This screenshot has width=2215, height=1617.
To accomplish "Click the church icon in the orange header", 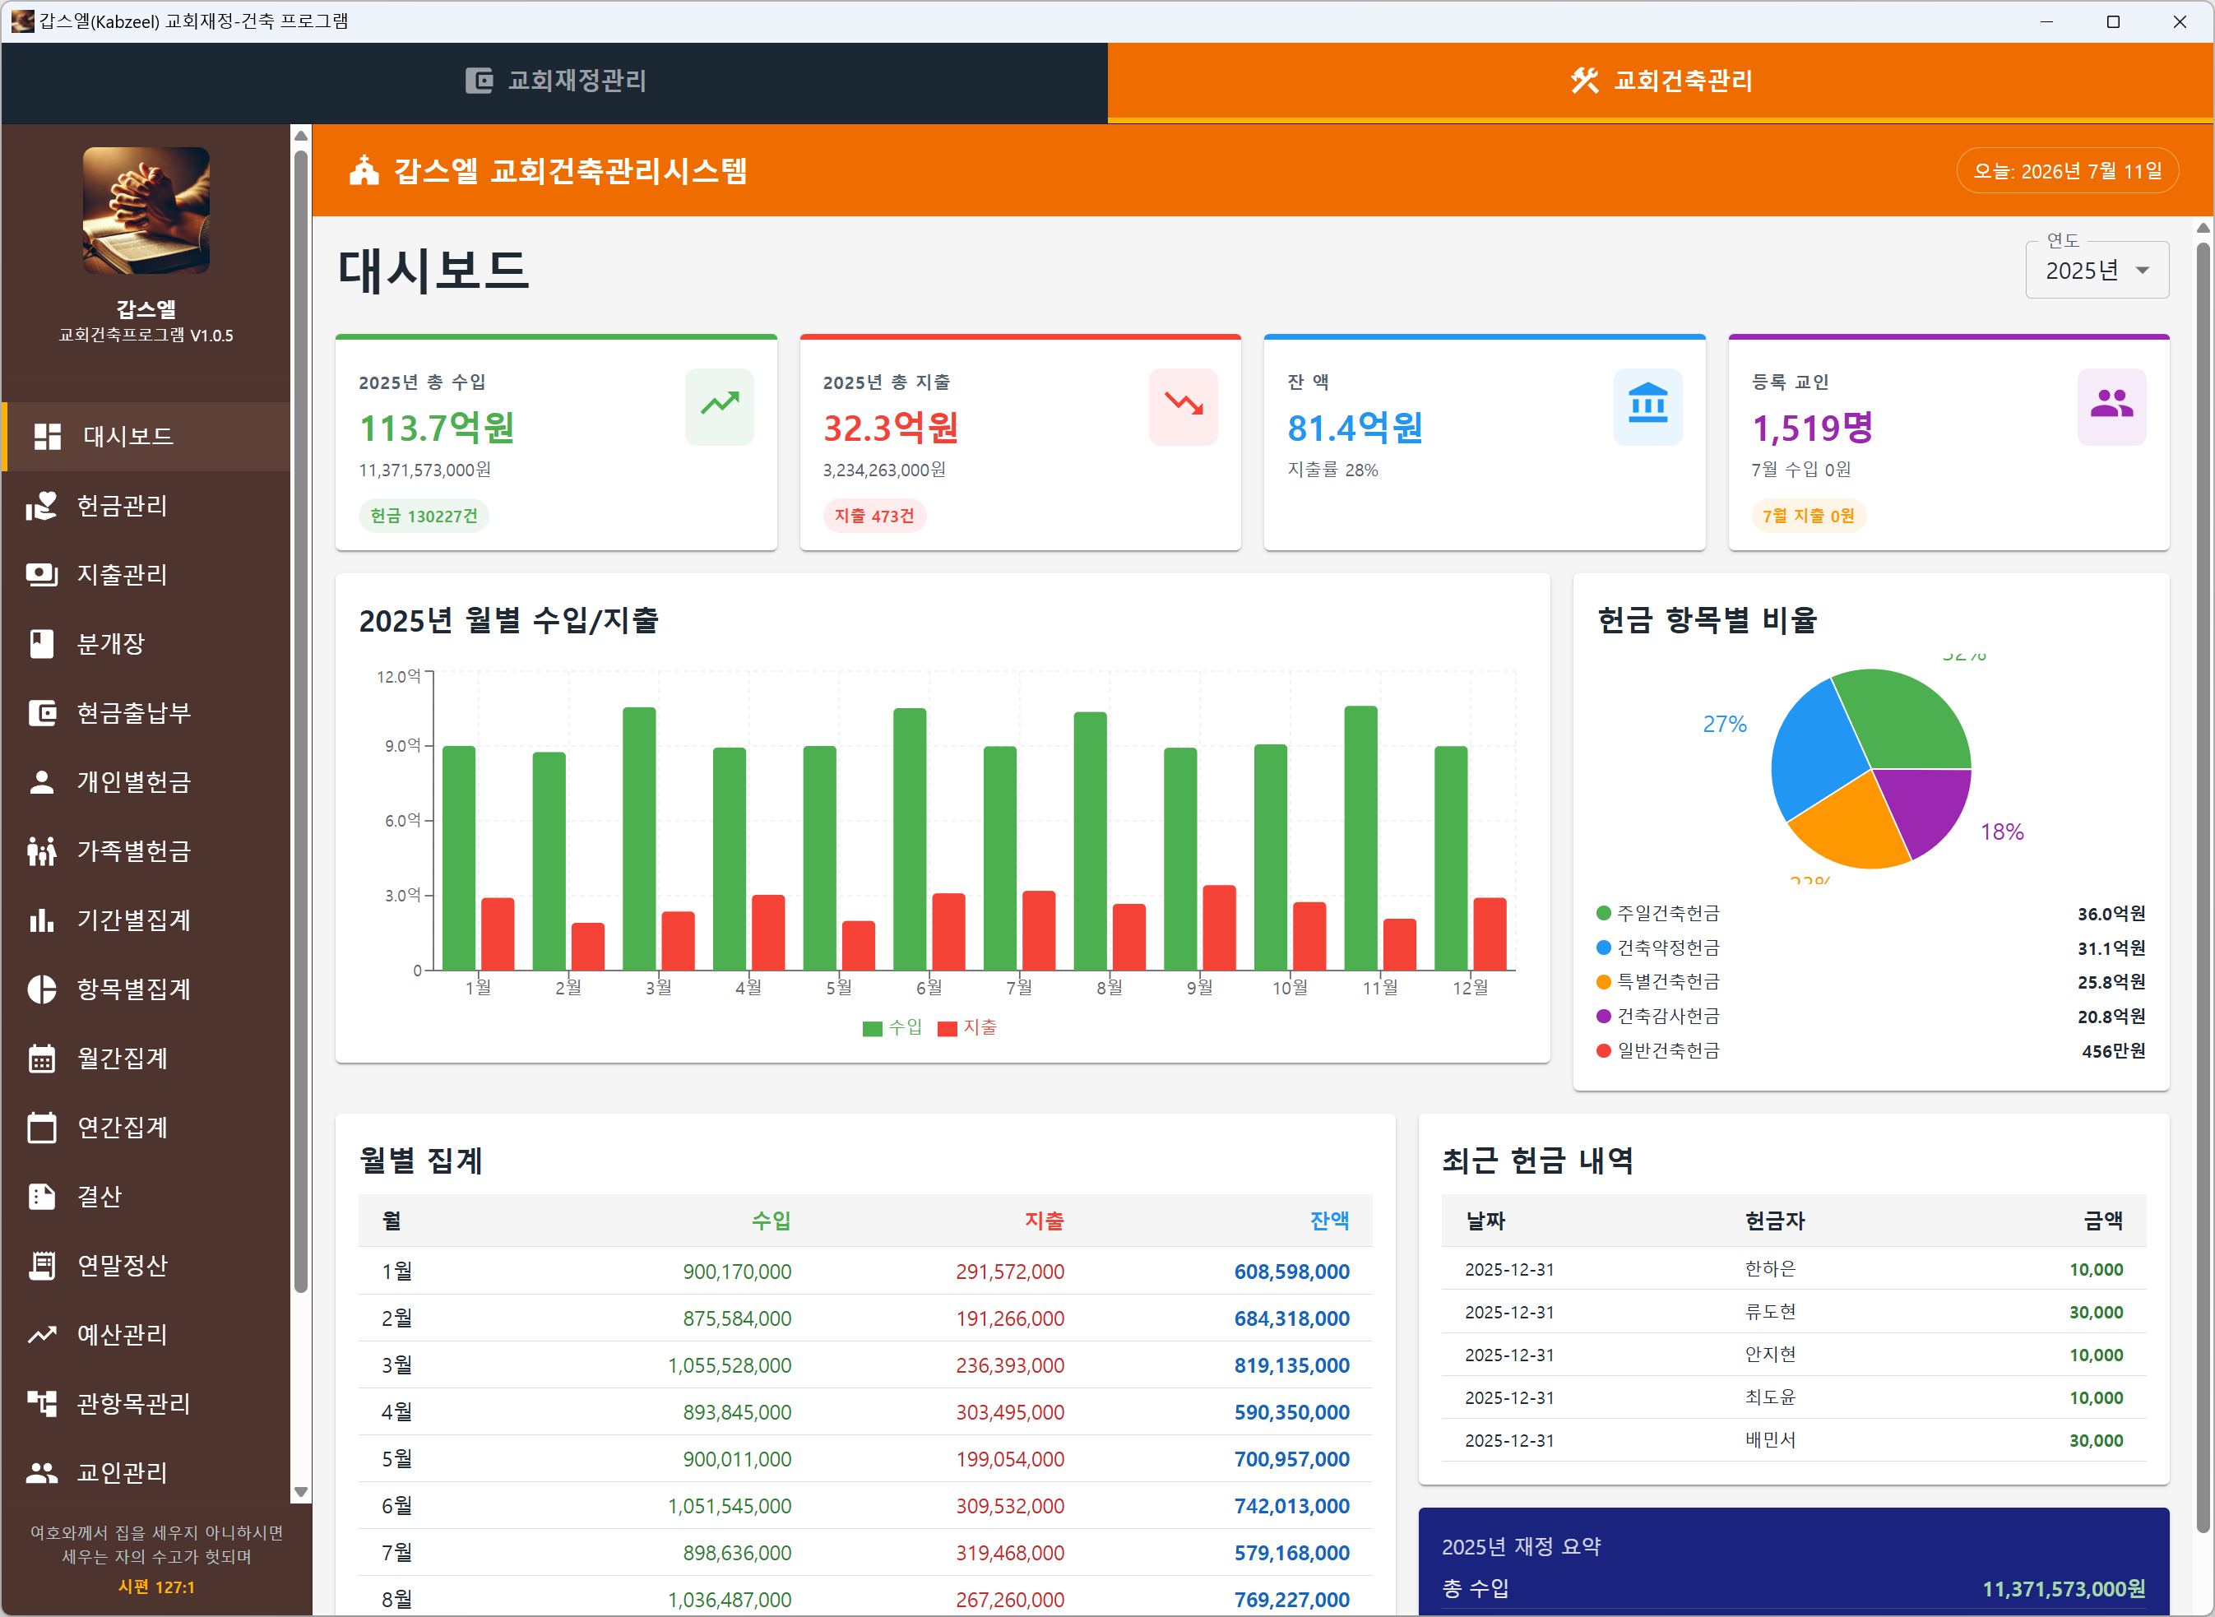I will click(x=364, y=170).
